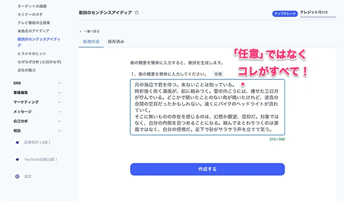Viewport: 344px width, 201px height.
Task: Favorite this tool with the star icon
Action: (137, 12)
